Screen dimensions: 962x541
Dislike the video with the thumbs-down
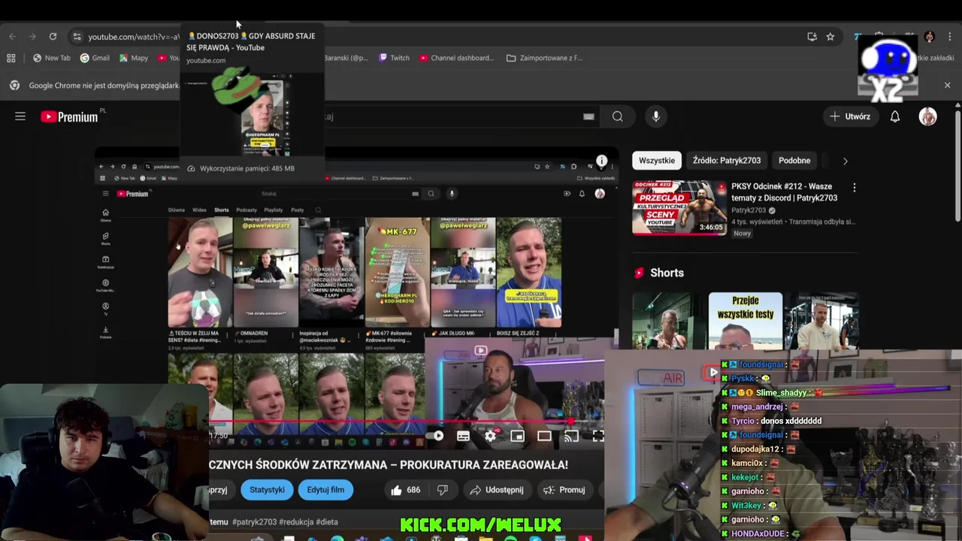click(443, 490)
